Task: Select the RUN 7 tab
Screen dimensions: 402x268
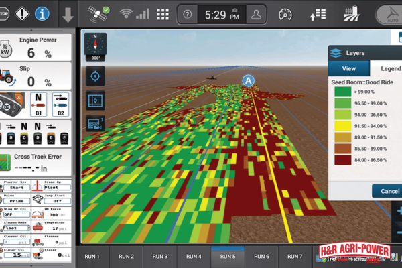Action: point(295,257)
